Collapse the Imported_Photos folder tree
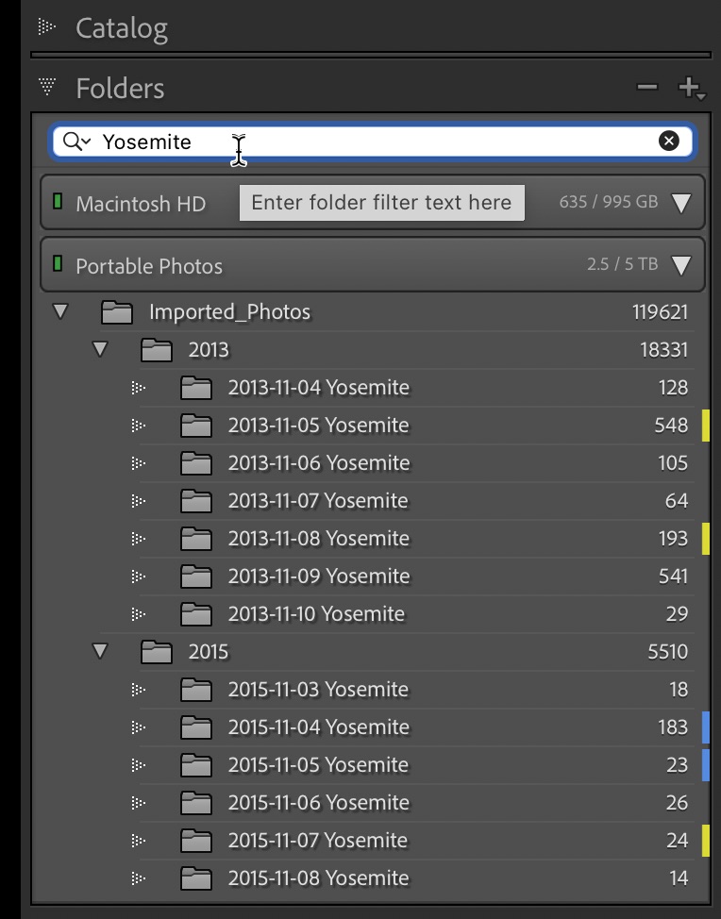The height and width of the screenshot is (919, 721). tap(60, 311)
